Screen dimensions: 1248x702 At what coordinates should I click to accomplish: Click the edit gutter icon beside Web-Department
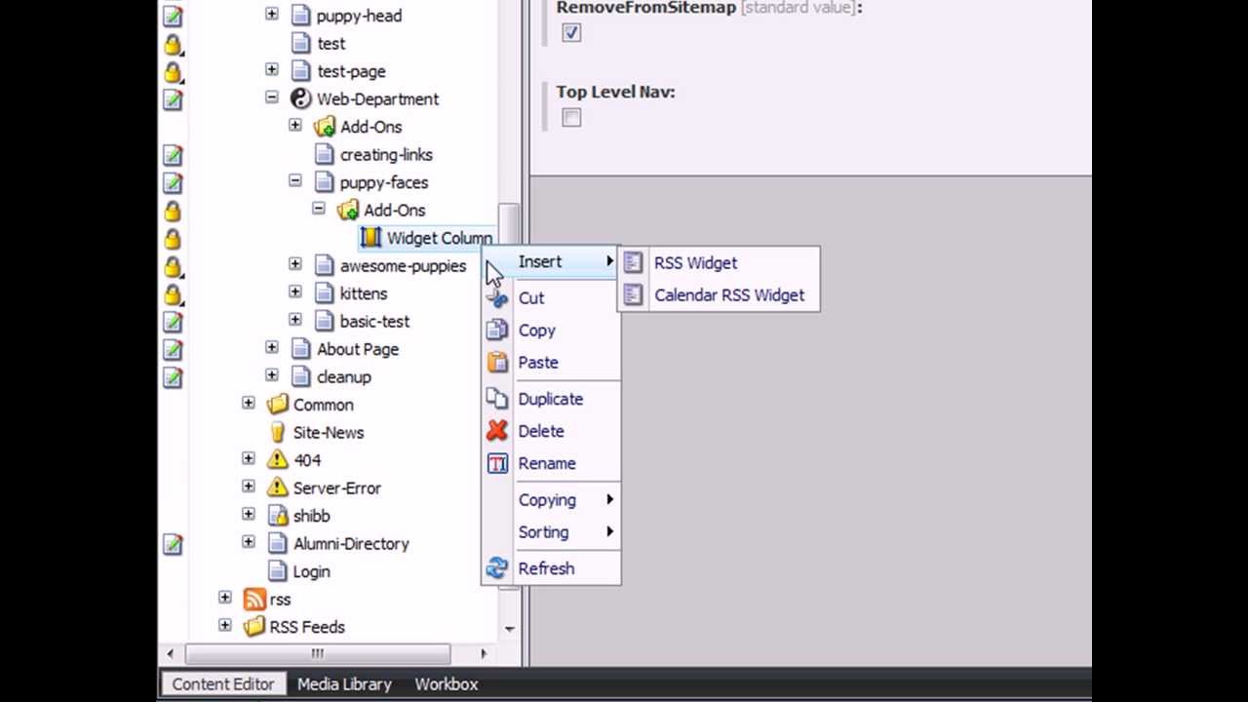click(173, 99)
